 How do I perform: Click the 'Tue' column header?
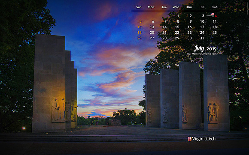164,7
